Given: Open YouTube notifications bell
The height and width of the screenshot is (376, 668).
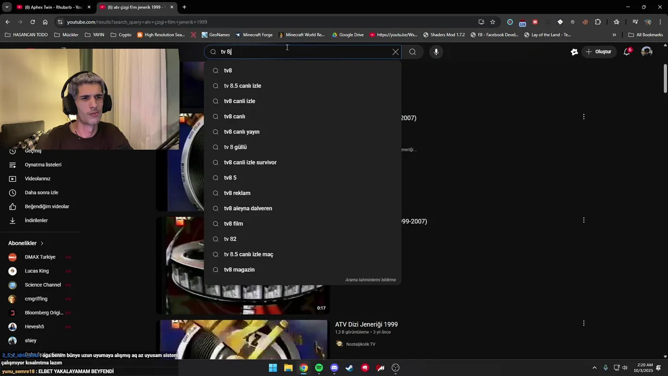Looking at the screenshot, I should pyautogui.click(x=627, y=52).
